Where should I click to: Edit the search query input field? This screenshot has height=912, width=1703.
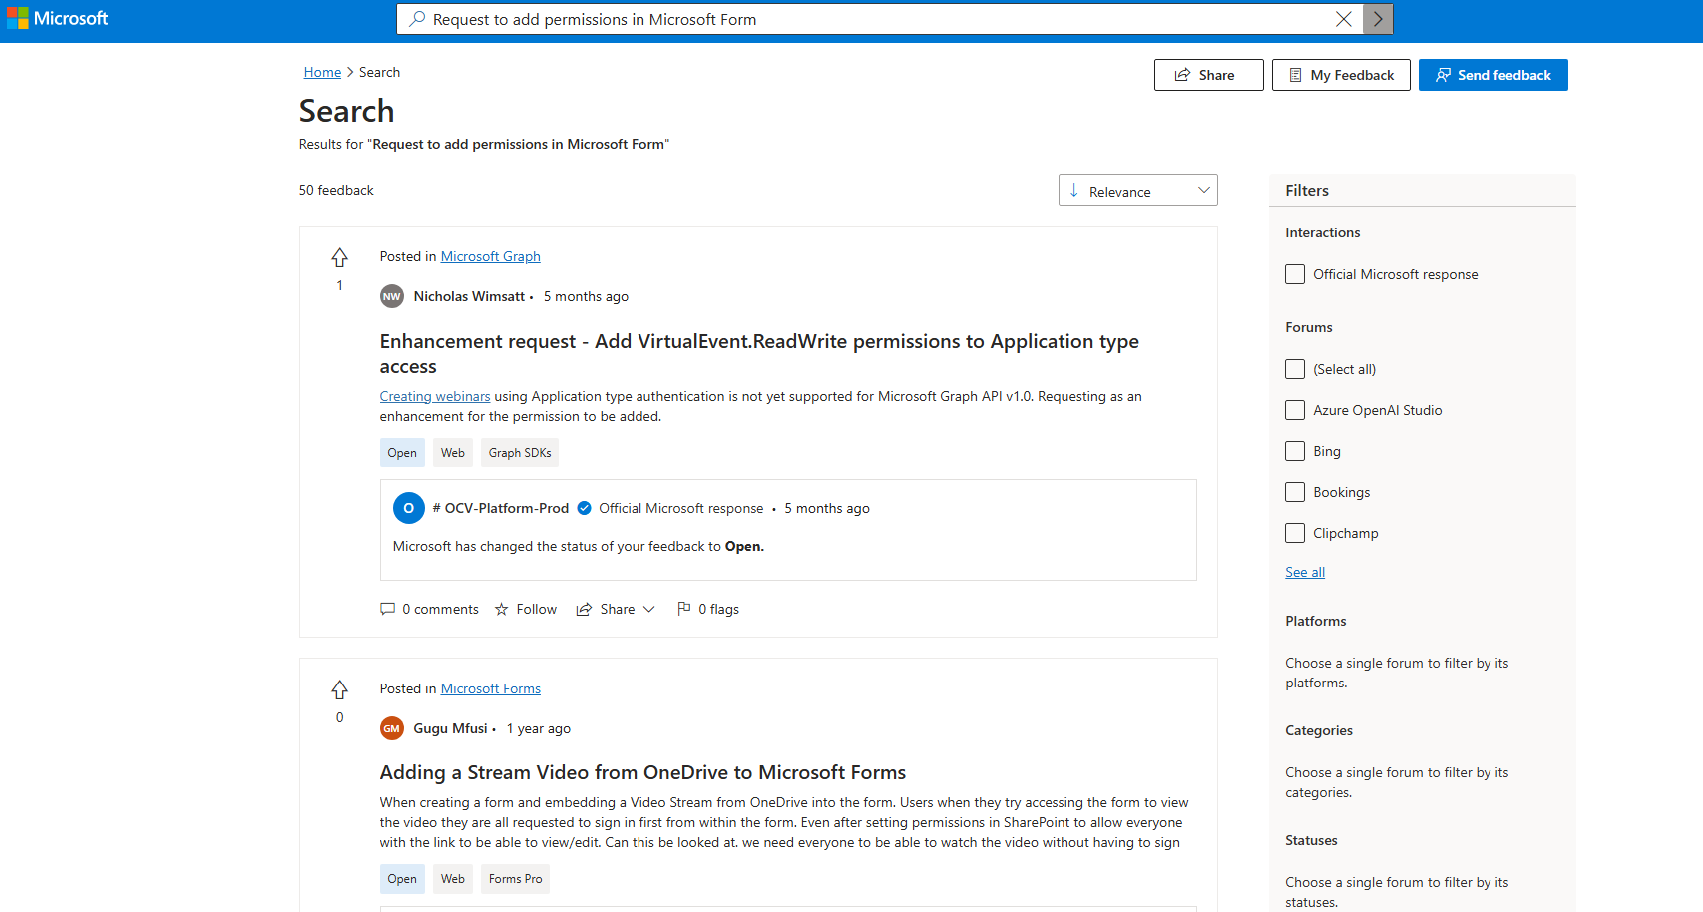click(x=878, y=19)
